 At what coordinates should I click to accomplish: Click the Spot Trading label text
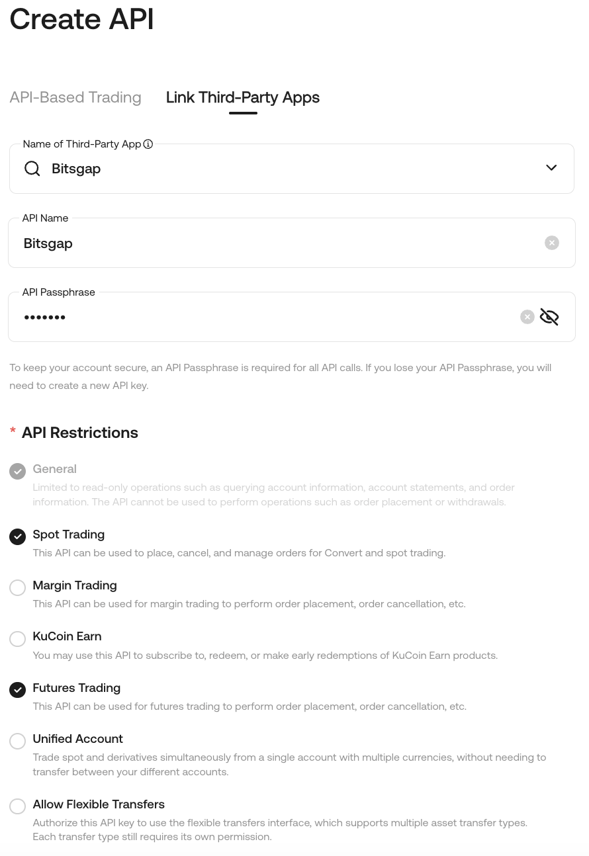pos(69,535)
